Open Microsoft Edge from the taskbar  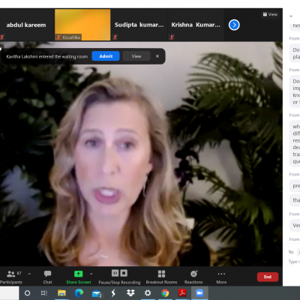click(79, 293)
